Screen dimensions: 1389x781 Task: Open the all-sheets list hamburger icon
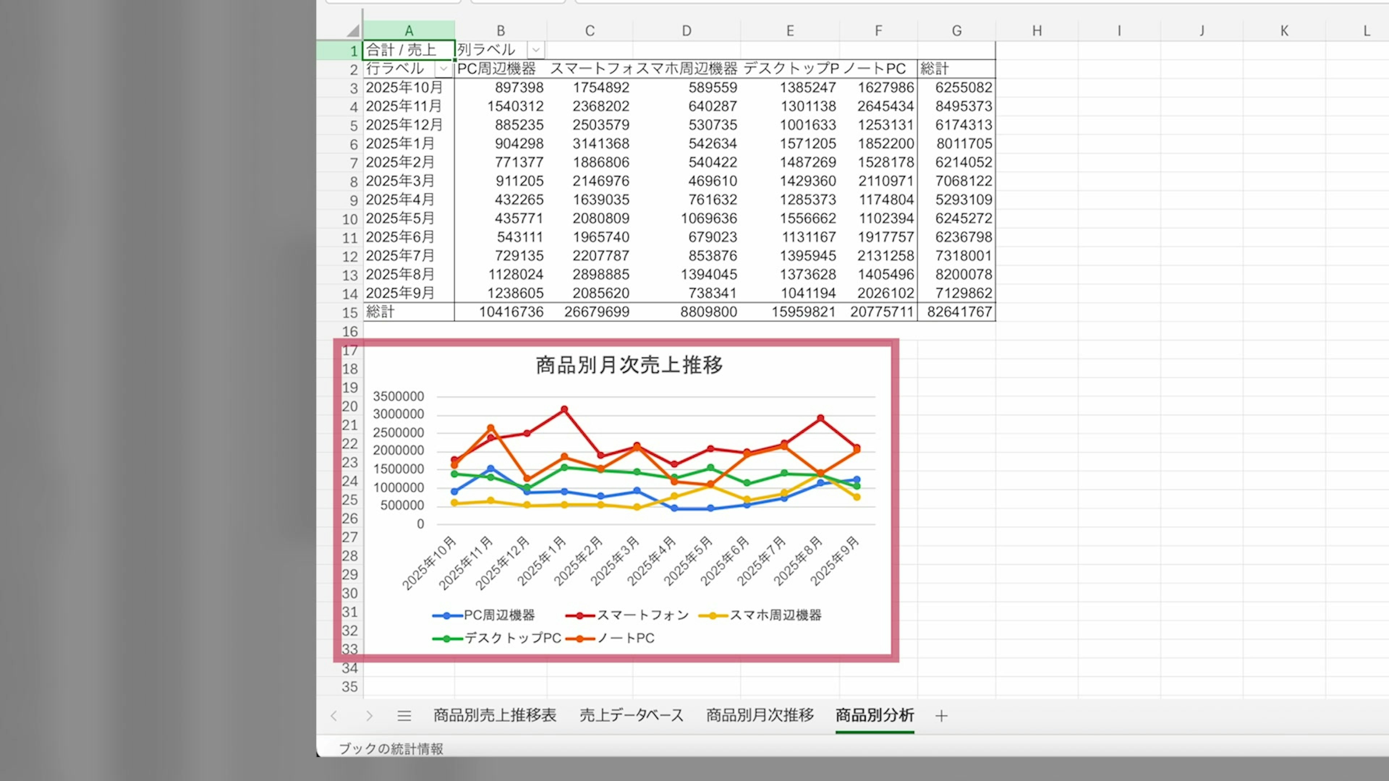[404, 716]
